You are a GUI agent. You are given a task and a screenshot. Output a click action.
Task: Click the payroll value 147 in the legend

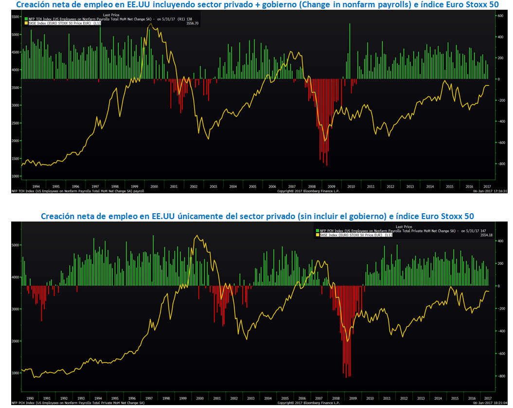(483, 231)
